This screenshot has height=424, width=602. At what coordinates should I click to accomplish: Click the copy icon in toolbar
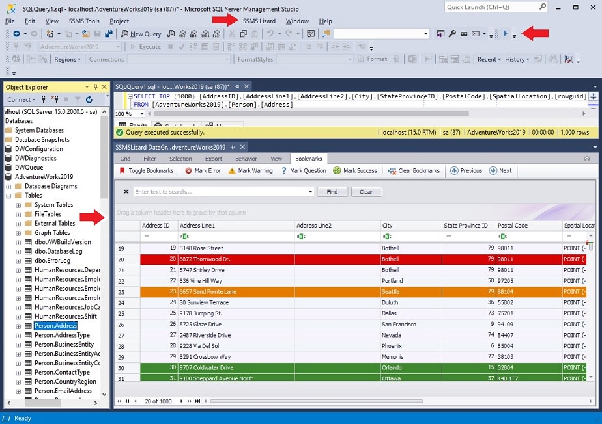(244, 34)
